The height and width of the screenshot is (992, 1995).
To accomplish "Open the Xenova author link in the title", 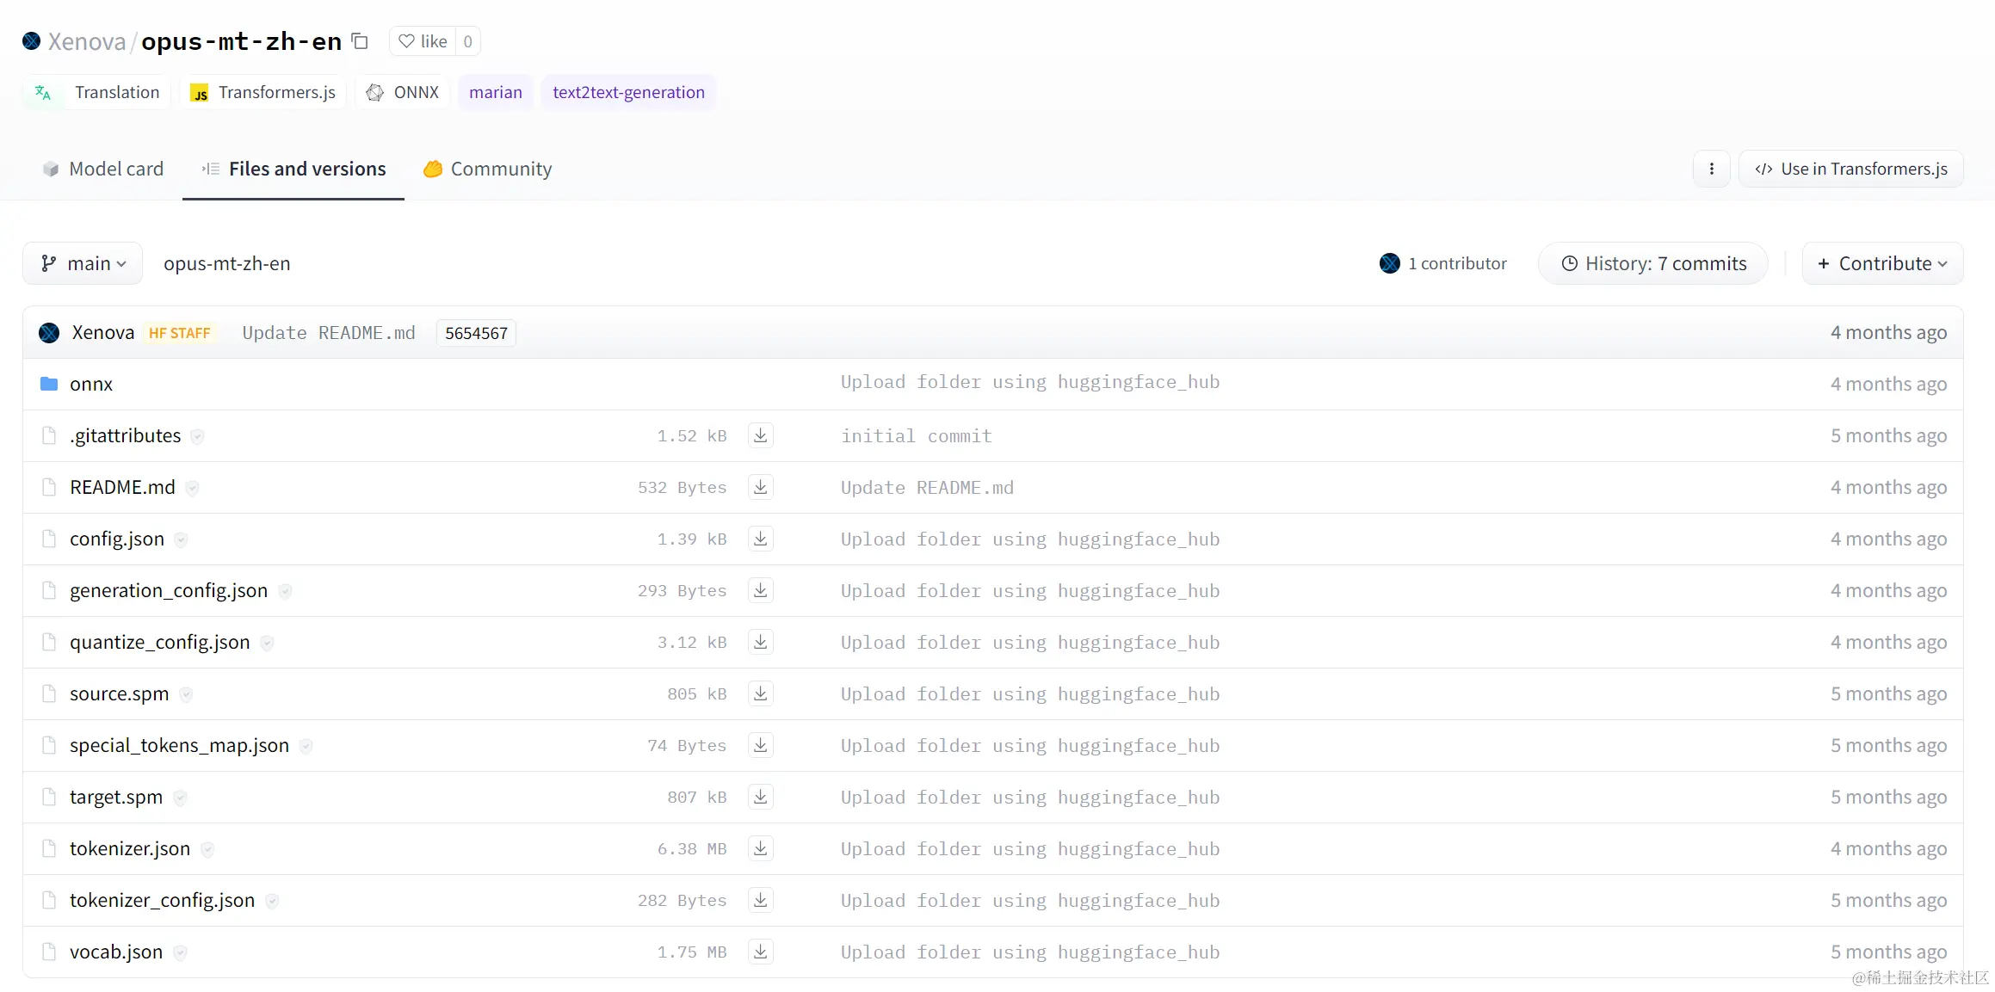I will pyautogui.click(x=87, y=41).
